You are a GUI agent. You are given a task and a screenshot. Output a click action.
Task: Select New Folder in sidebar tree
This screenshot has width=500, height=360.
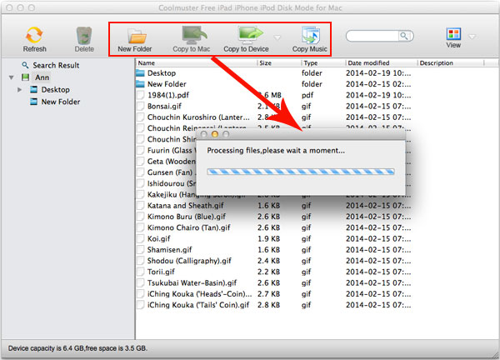pos(61,102)
